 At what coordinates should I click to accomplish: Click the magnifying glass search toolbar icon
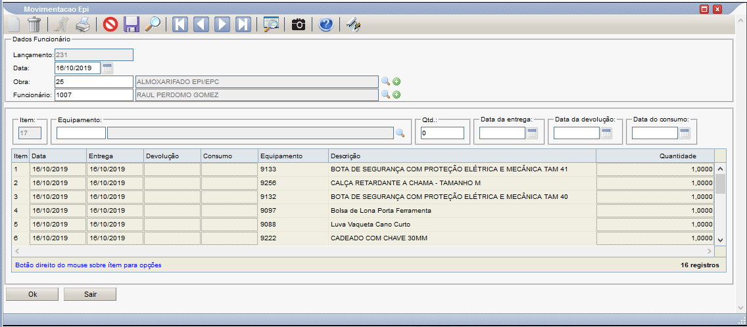(153, 24)
